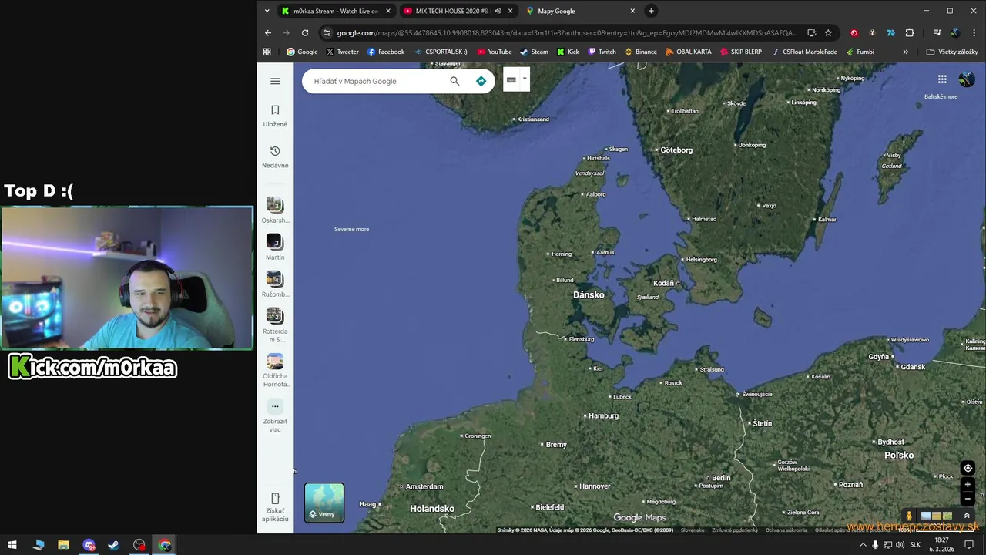Open the Zmluvné podmienky footer link
Screen dimensions: 986x555
coord(735,530)
